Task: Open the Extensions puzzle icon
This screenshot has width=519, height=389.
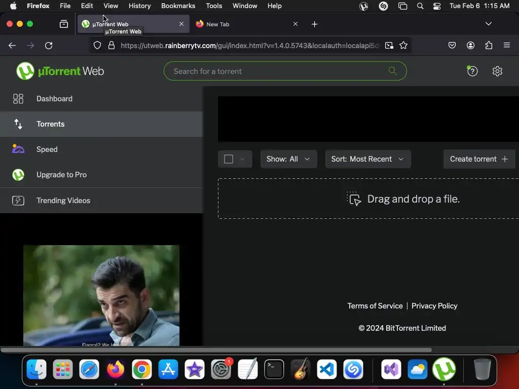Action: [489, 45]
